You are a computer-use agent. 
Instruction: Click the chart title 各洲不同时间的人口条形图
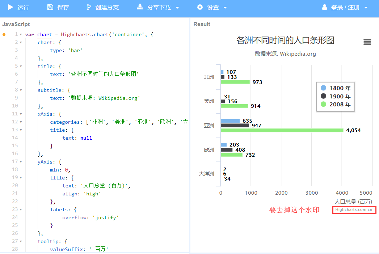tap(285, 41)
